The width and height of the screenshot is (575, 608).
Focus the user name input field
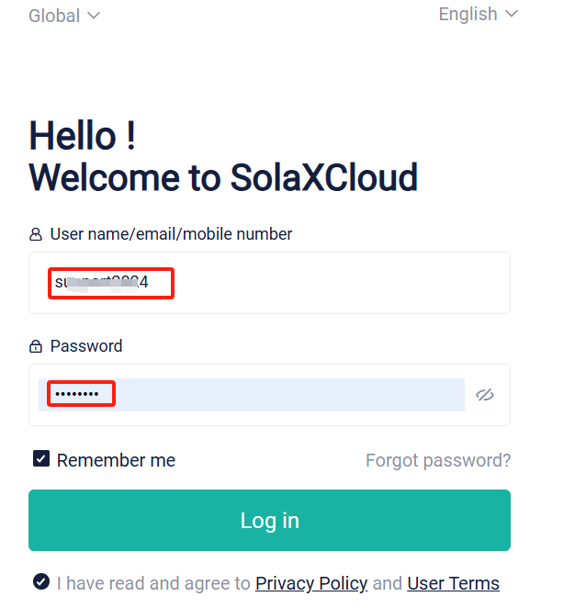[x=269, y=283]
